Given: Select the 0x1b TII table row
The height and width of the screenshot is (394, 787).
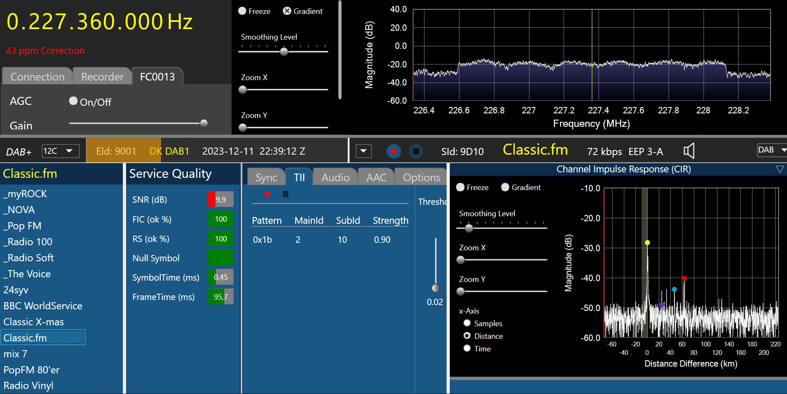Looking at the screenshot, I should pos(330,239).
